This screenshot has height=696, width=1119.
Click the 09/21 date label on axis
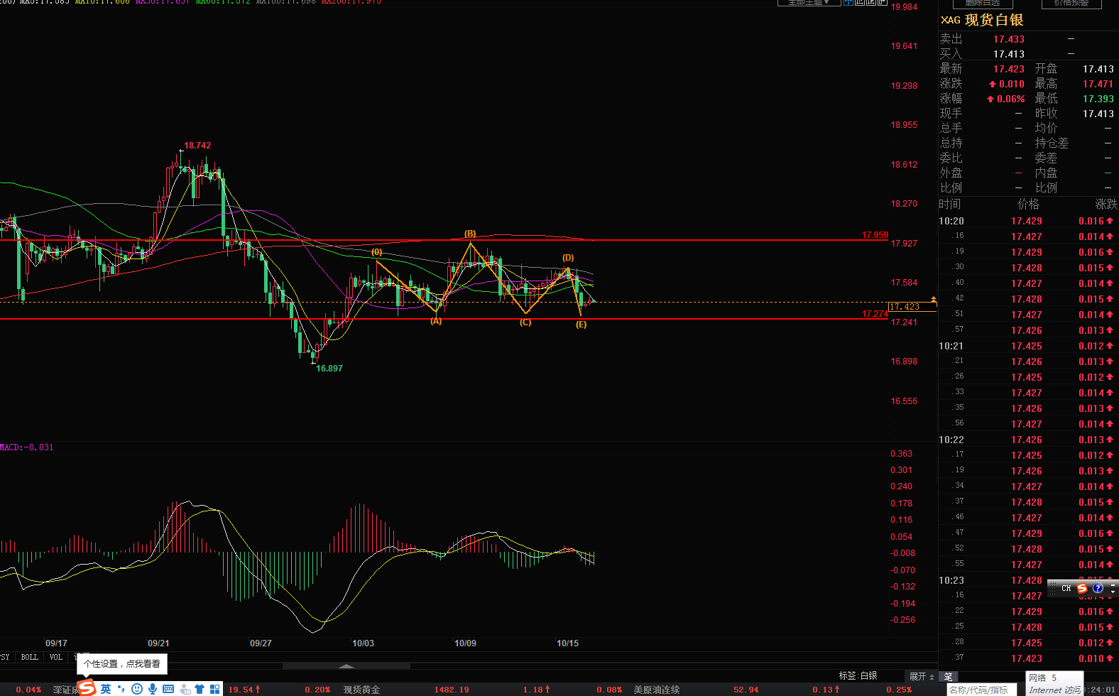point(158,643)
